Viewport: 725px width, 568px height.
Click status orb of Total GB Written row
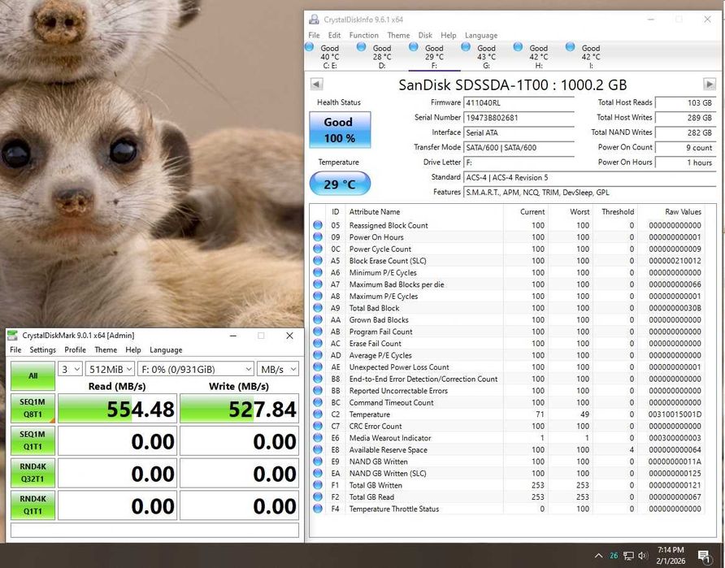[x=318, y=485]
